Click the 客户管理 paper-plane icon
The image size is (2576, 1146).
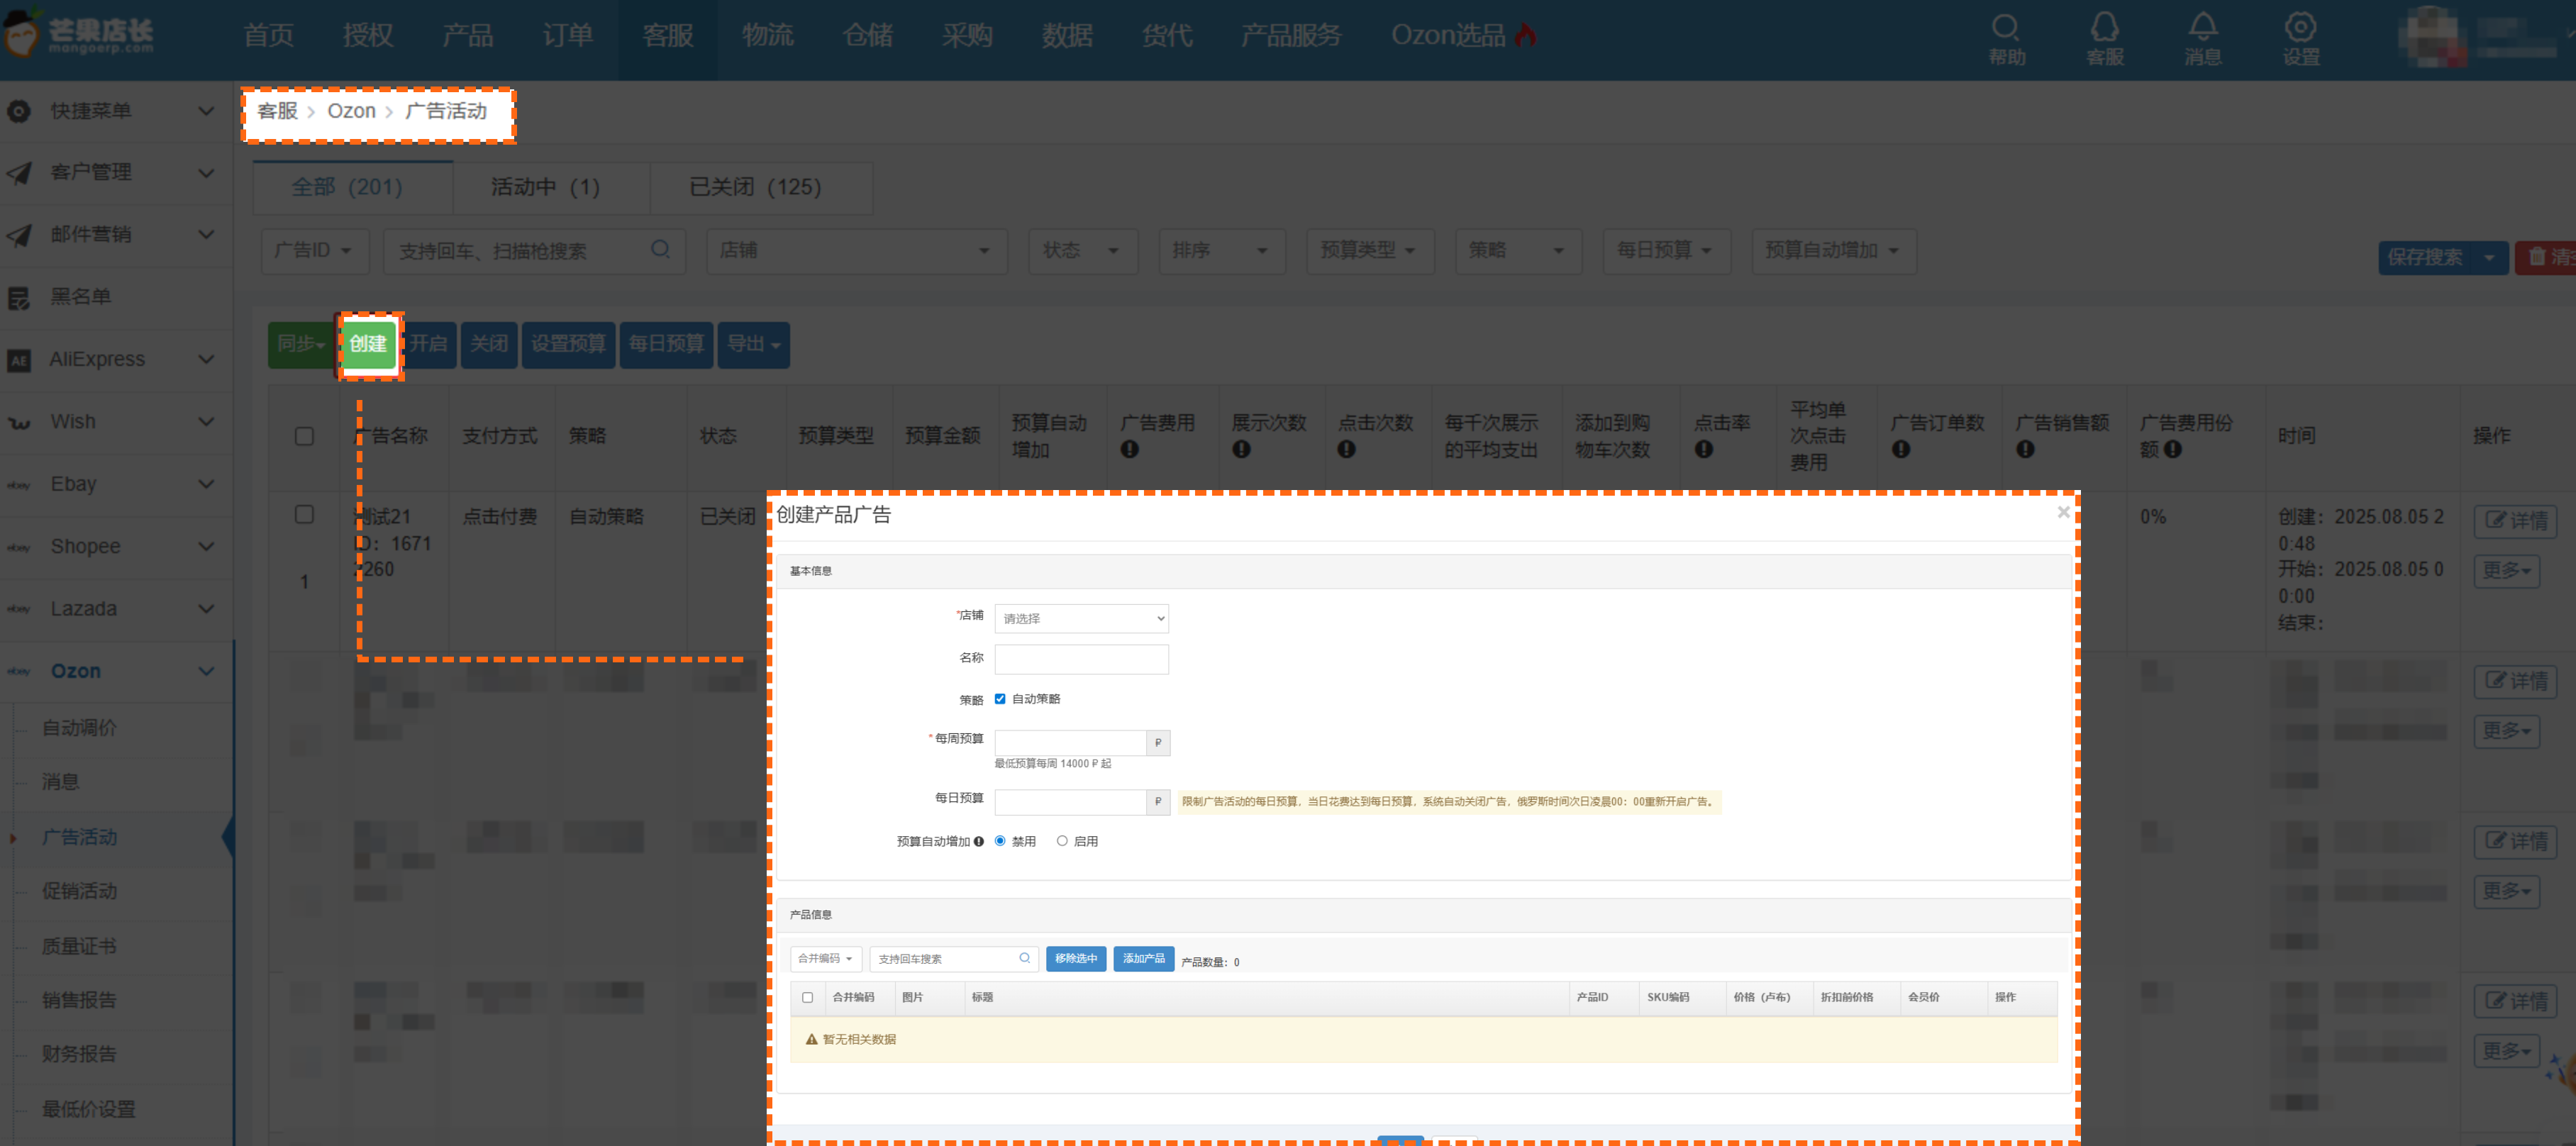18,173
